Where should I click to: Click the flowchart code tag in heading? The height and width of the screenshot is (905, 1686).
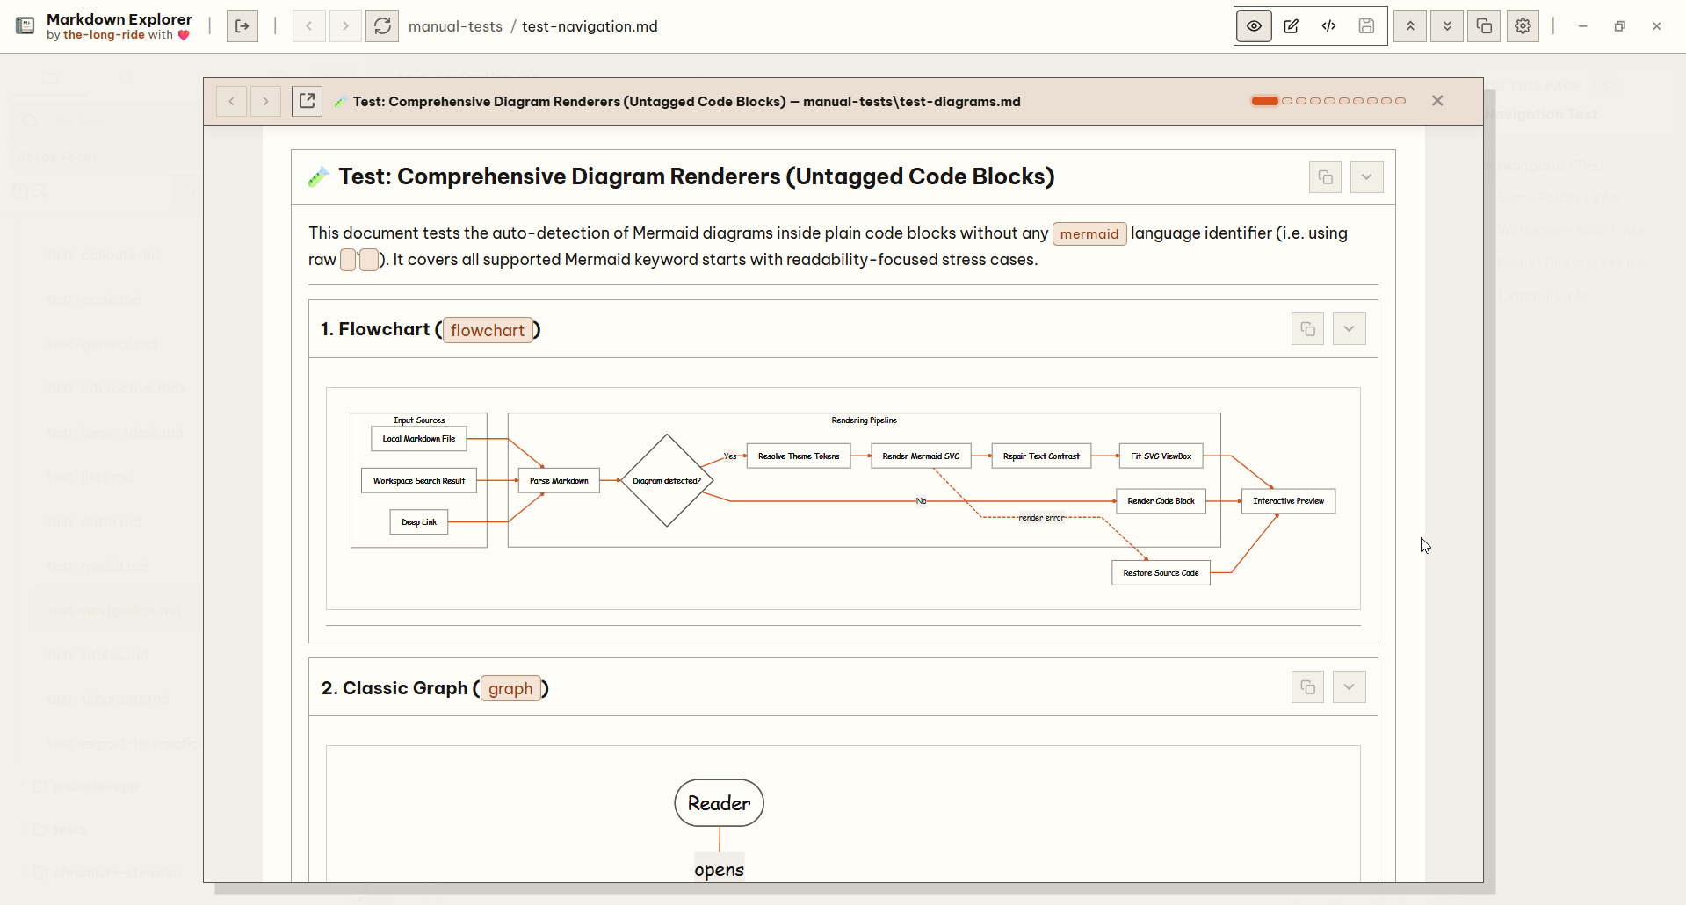coord(488,330)
